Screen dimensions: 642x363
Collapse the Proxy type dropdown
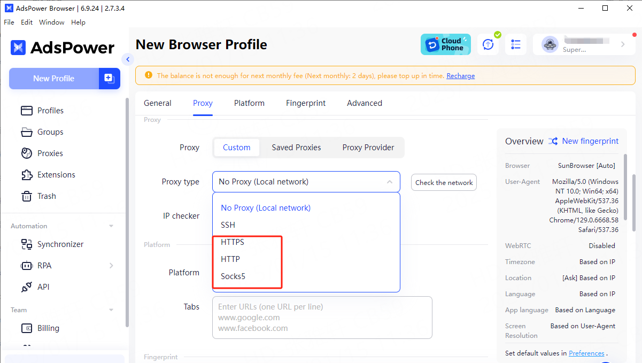click(x=389, y=182)
